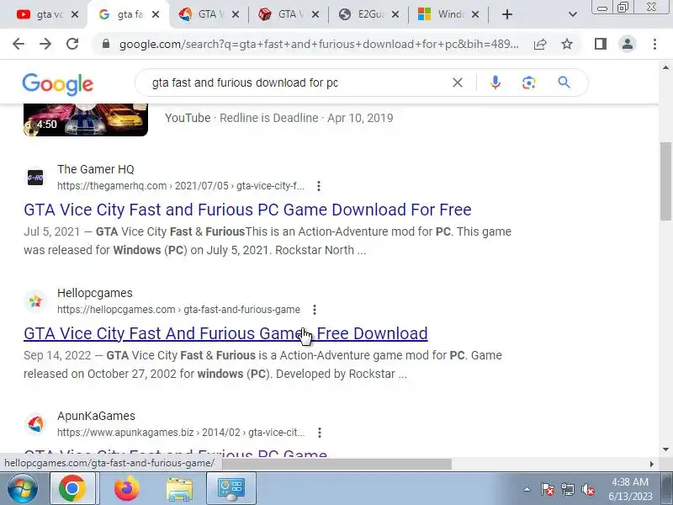Open File Explorer from the taskbar
Screen dimensions: 673x505
click(179, 489)
